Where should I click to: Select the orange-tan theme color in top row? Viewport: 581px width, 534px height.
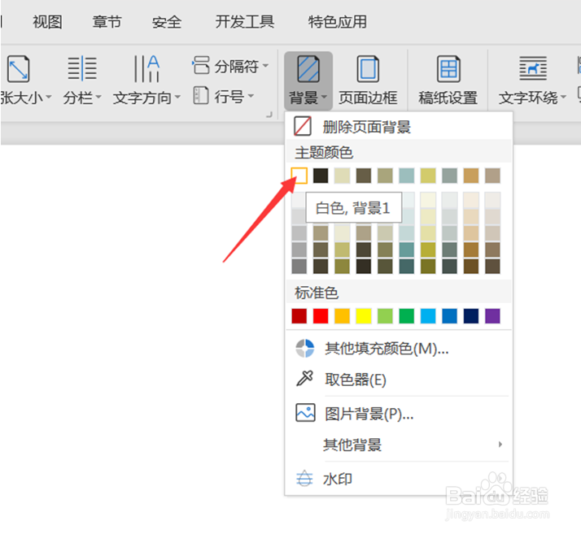[471, 176]
